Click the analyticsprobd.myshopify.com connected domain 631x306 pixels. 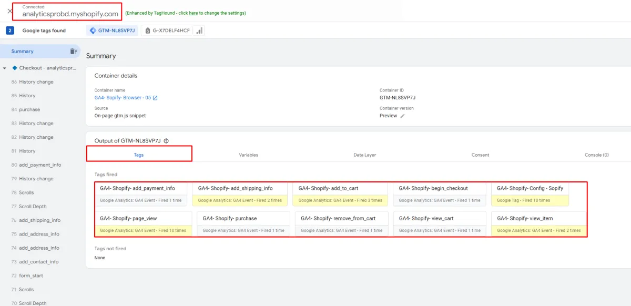(x=70, y=14)
